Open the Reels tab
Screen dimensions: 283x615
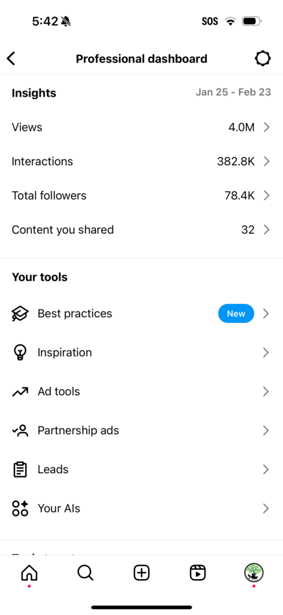point(198,573)
